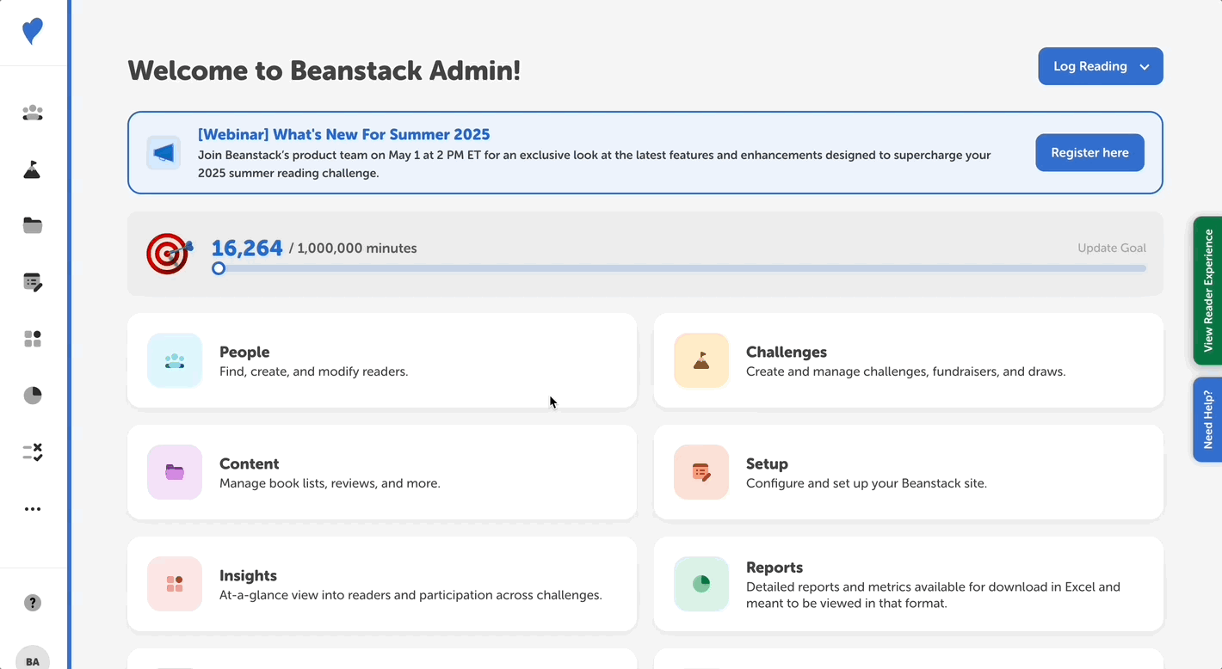Open the megaphone webinar announcement icon
1222x669 pixels.
coord(163,152)
